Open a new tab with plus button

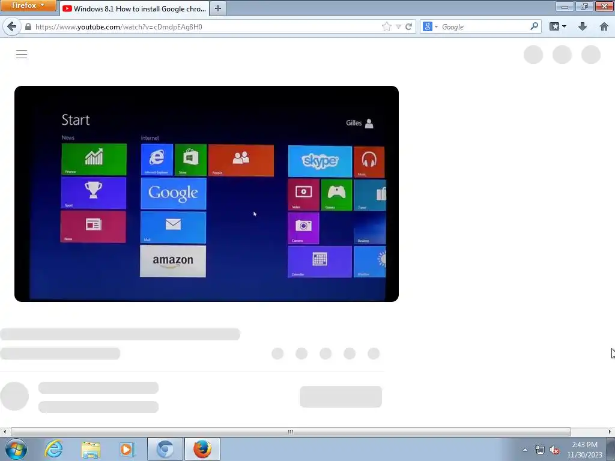(217, 8)
